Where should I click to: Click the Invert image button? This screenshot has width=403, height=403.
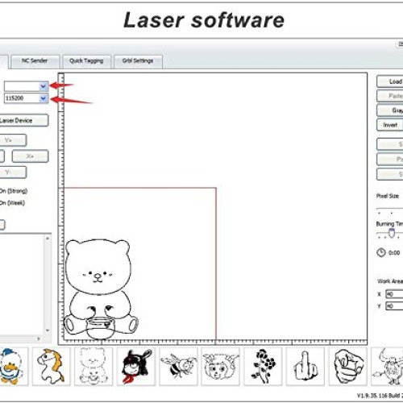390,125
